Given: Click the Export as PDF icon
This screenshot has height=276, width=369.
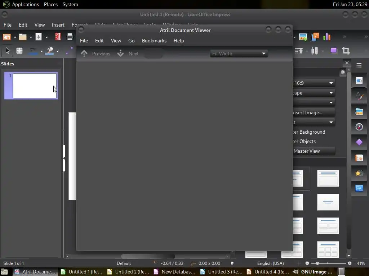Looking at the screenshot, I should coord(58,37).
